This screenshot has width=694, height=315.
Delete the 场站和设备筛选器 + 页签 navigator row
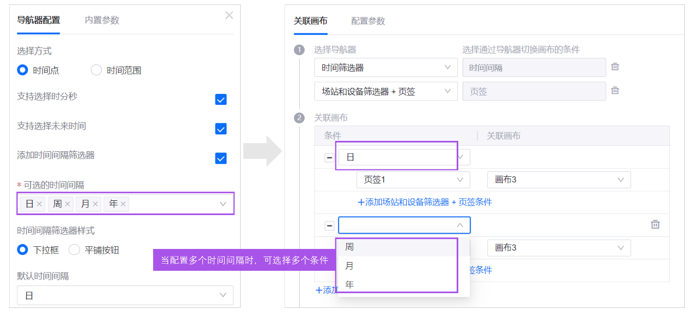(615, 91)
